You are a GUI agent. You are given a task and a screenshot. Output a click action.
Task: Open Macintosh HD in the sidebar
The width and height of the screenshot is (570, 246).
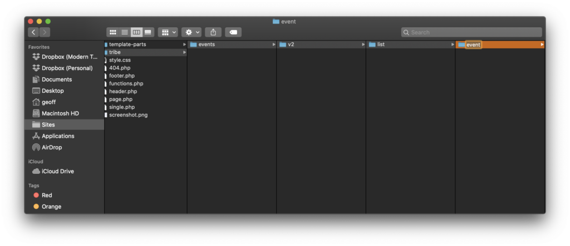[65, 113]
